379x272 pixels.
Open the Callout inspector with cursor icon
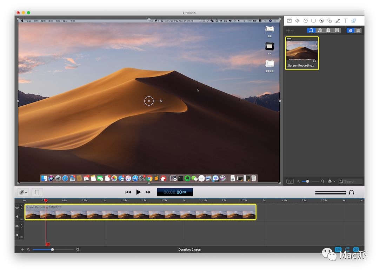[321, 21]
